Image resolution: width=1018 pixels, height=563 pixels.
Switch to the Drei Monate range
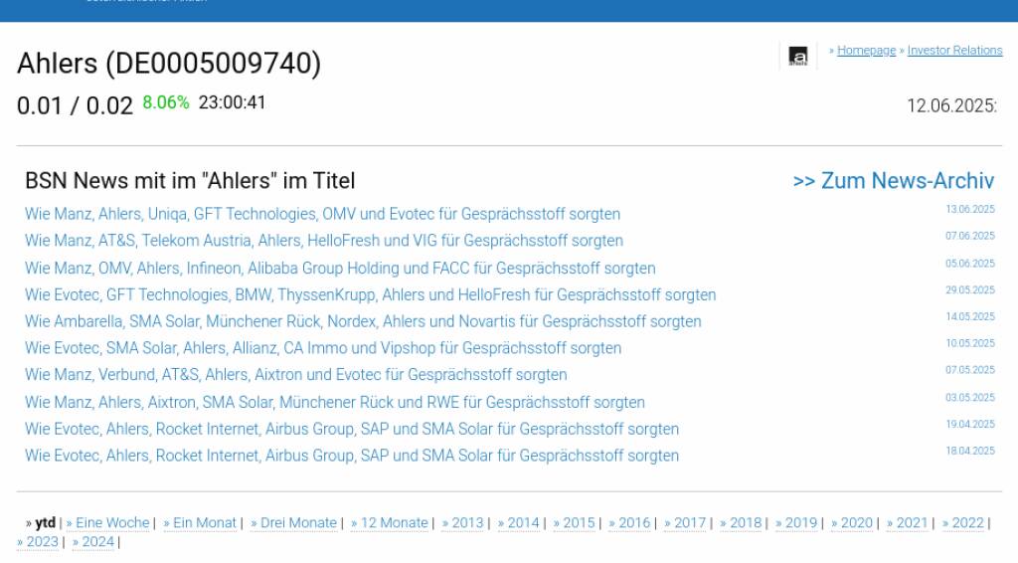(x=297, y=523)
